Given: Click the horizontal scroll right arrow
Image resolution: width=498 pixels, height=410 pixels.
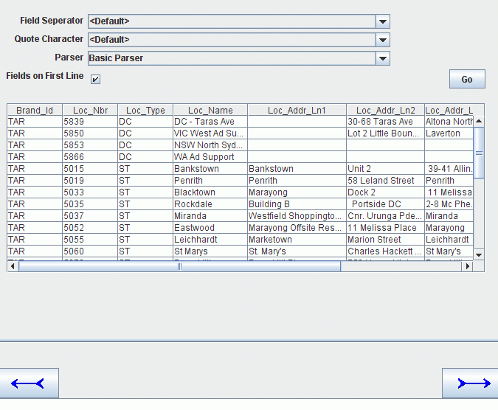Looking at the screenshot, I should 467,266.
